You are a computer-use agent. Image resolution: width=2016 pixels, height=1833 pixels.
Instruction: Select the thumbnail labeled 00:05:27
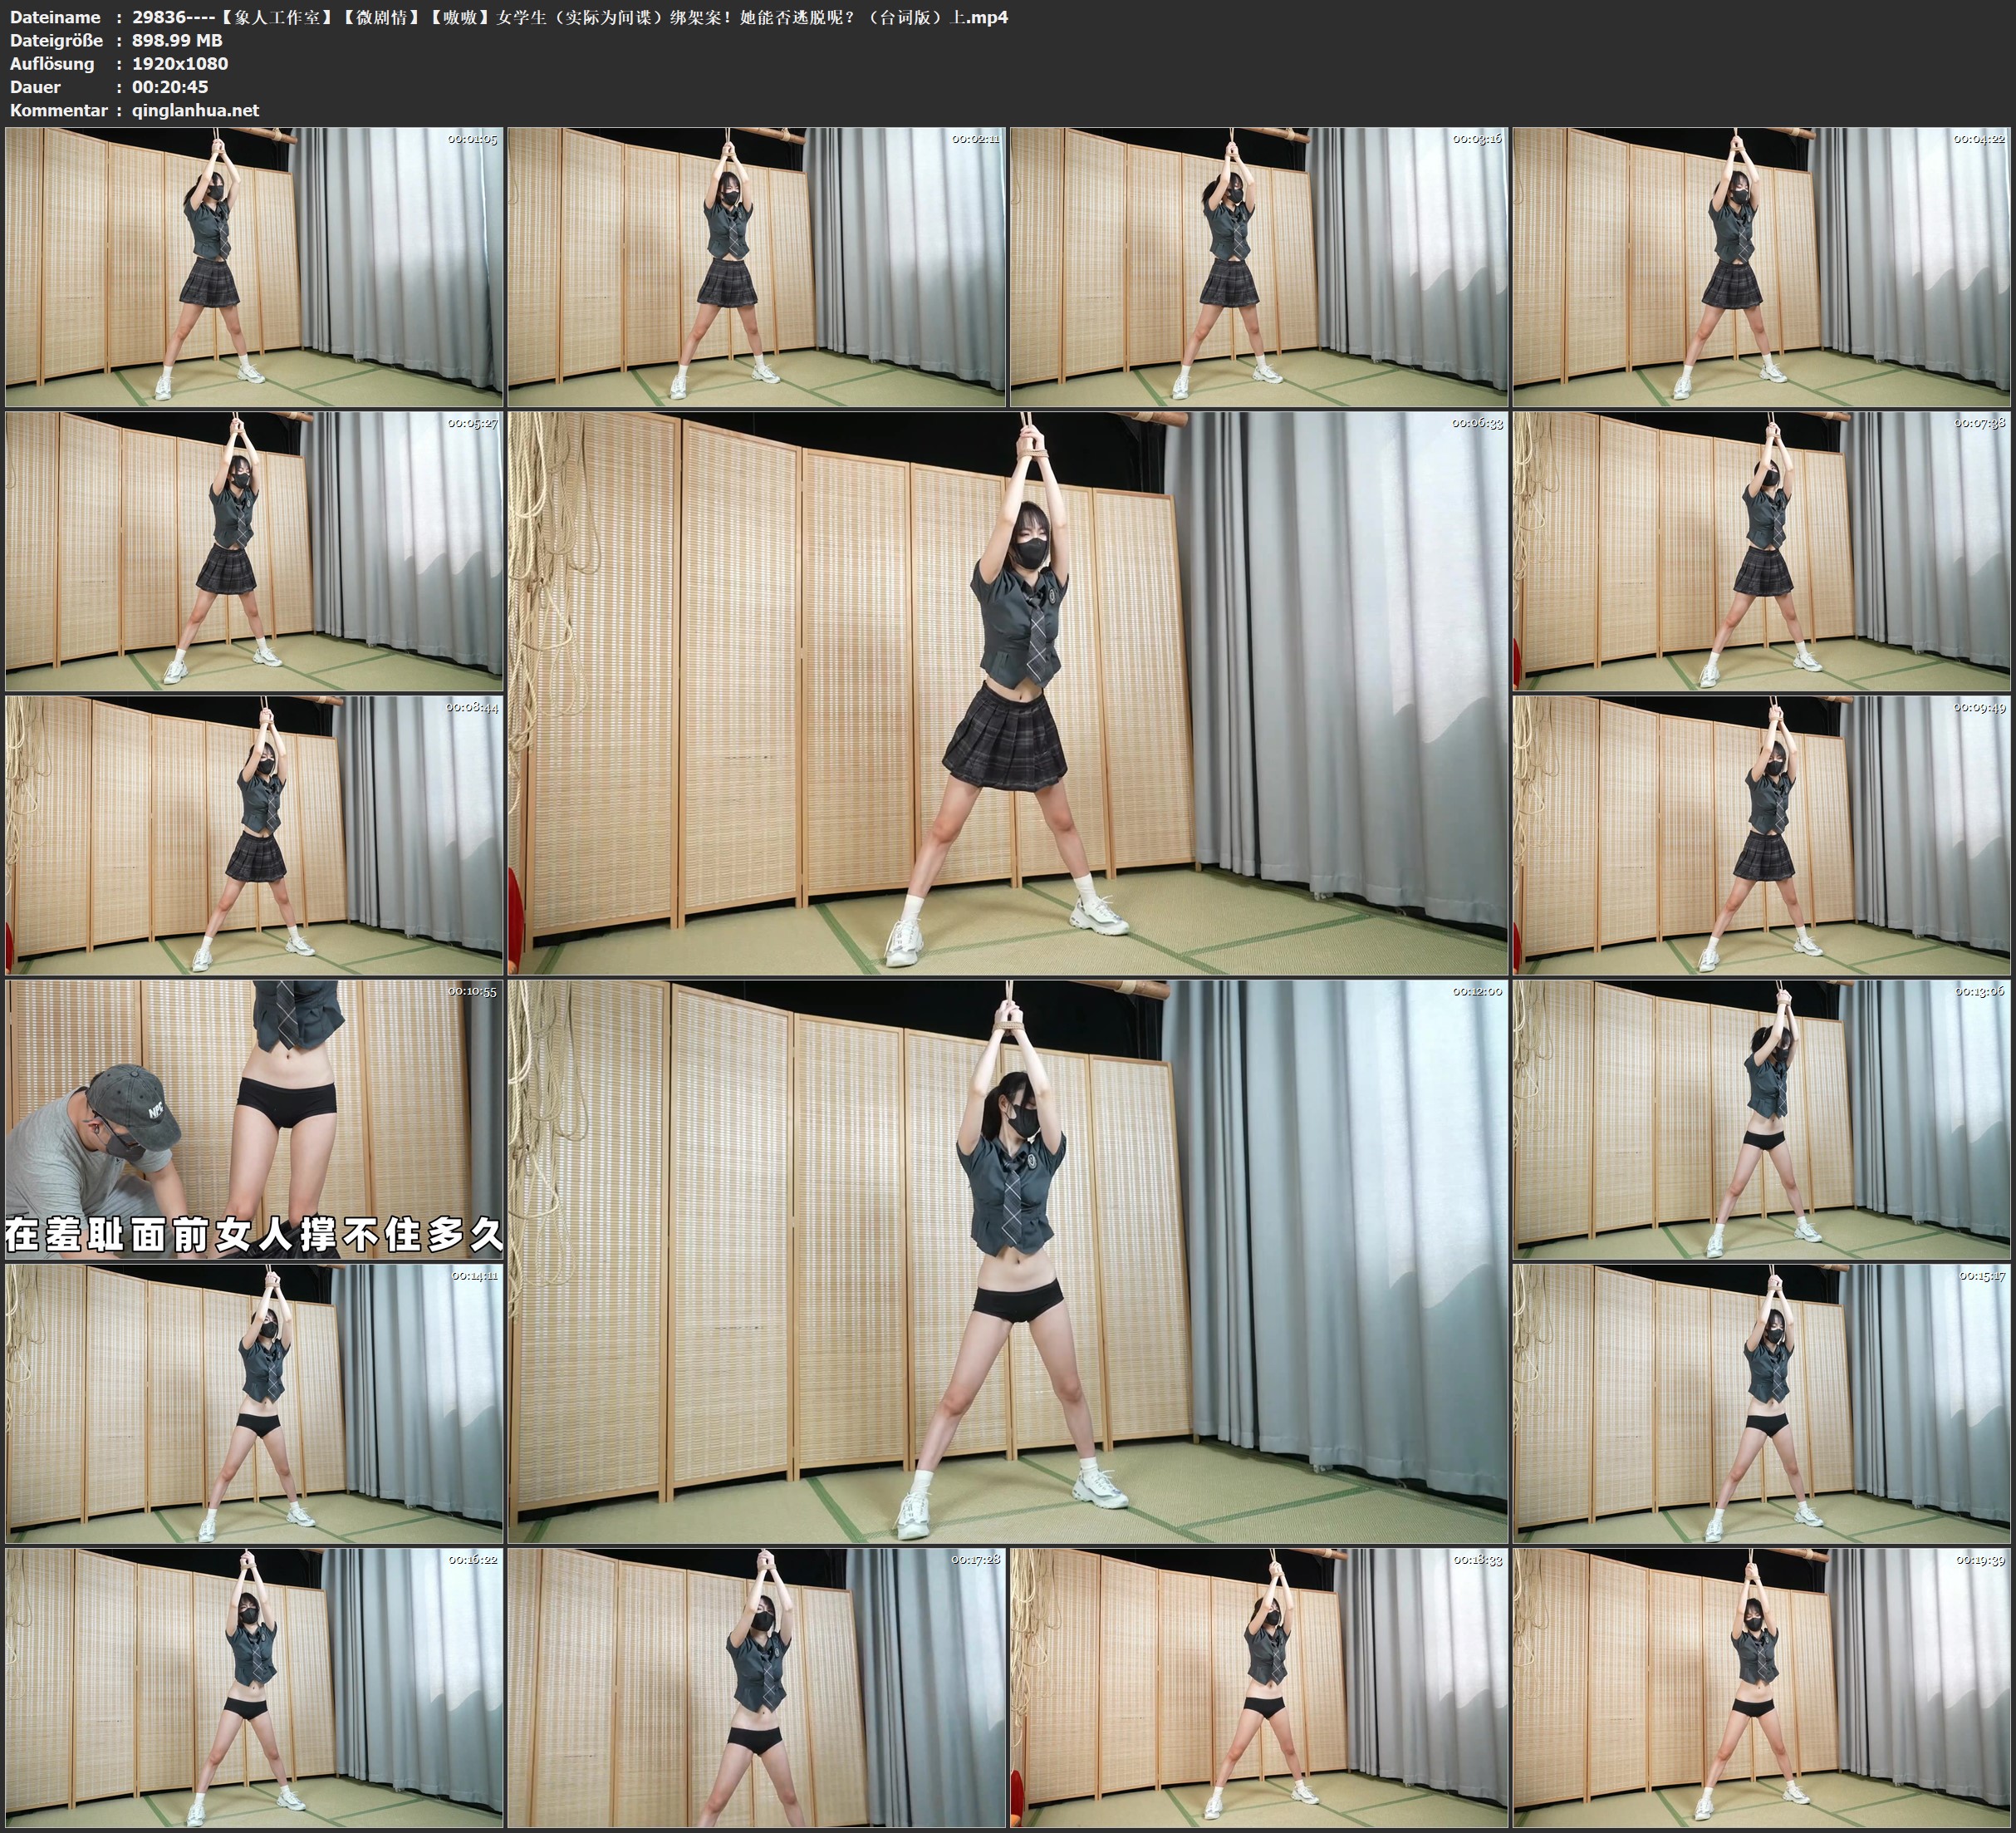click(x=254, y=550)
